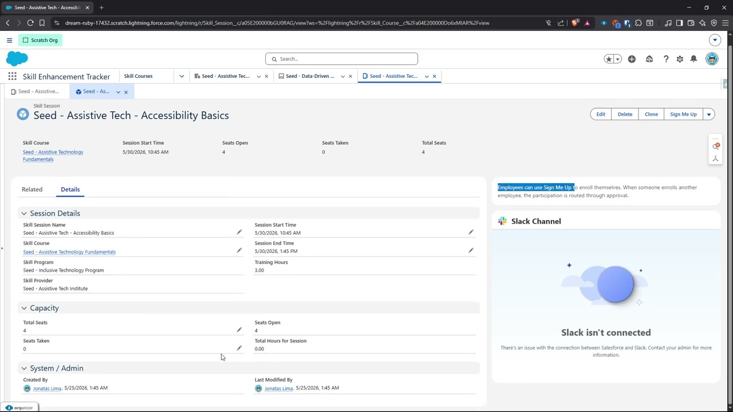This screenshot has height=412, width=733.
Task: Open a new browser tab
Action: tap(101, 7)
